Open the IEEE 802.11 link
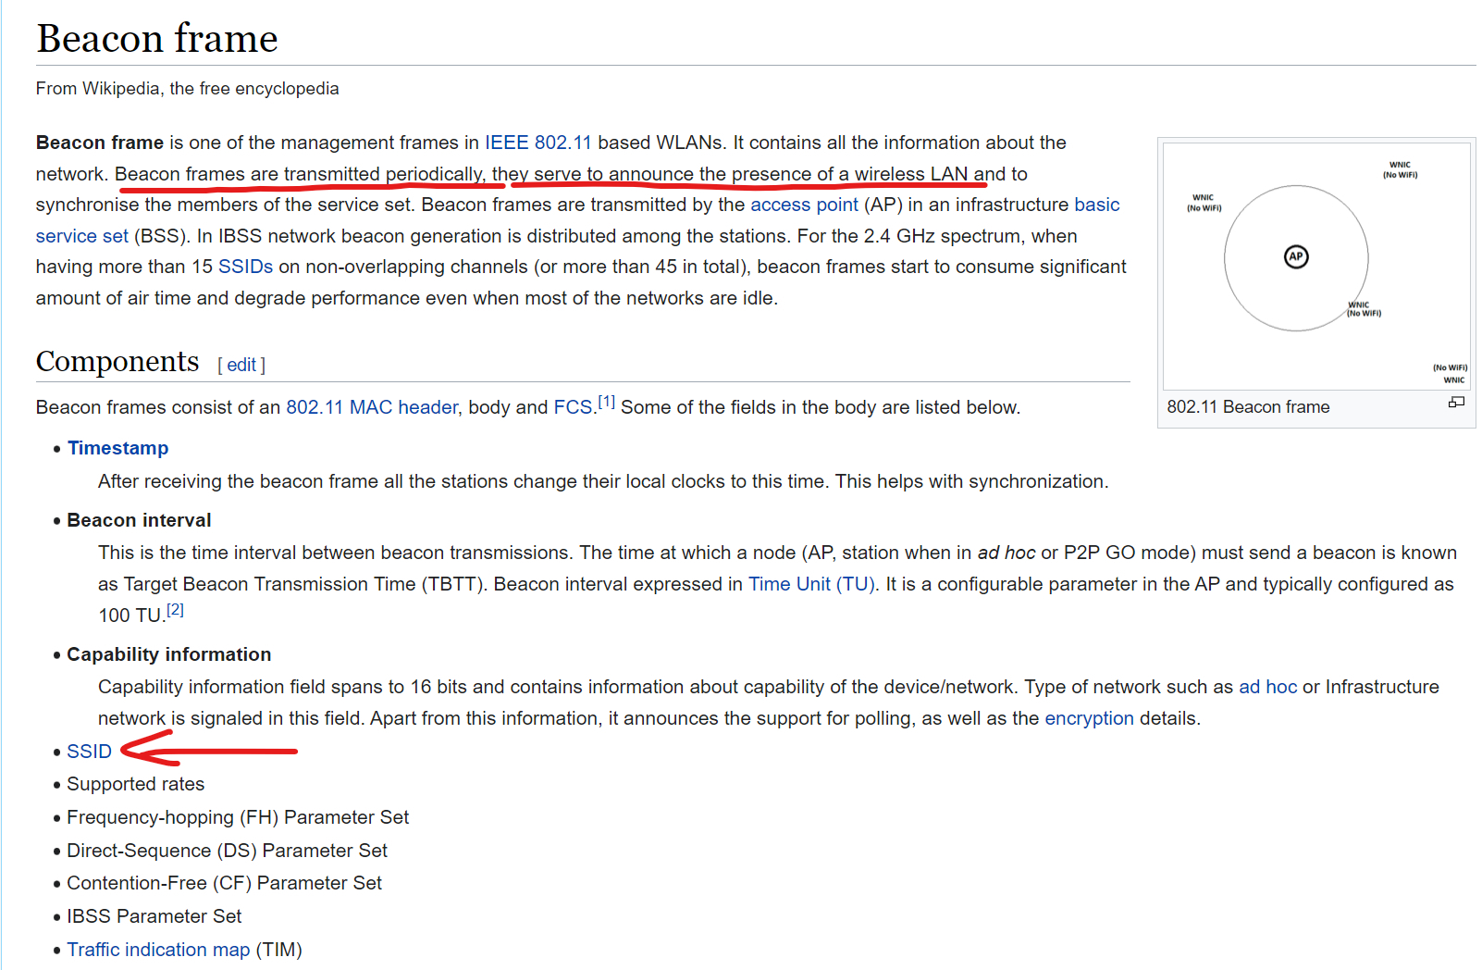The image size is (1482, 970). coord(538,143)
